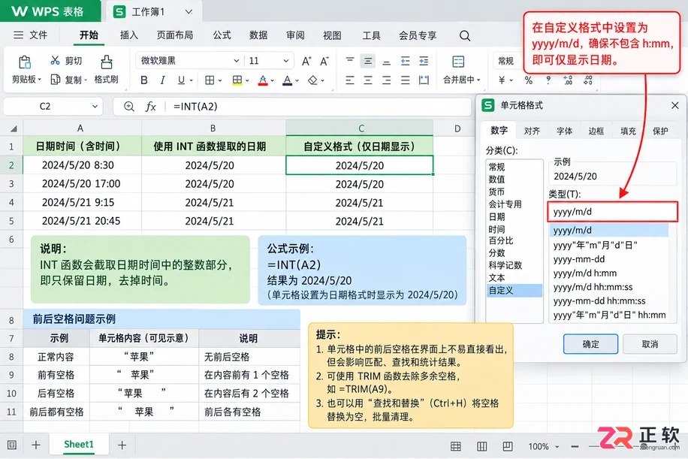Switch to the page layout view icon

tap(508, 446)
